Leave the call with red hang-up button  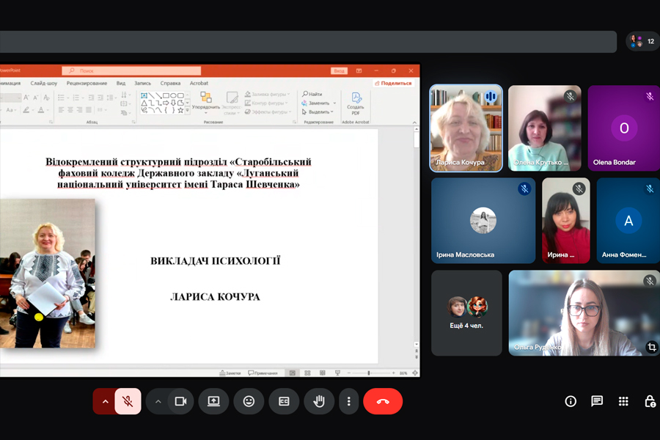pos(383,401)
